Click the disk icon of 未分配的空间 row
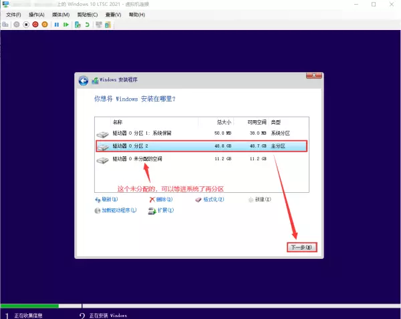This screenshot has width=401, height=319. point(102,160)
